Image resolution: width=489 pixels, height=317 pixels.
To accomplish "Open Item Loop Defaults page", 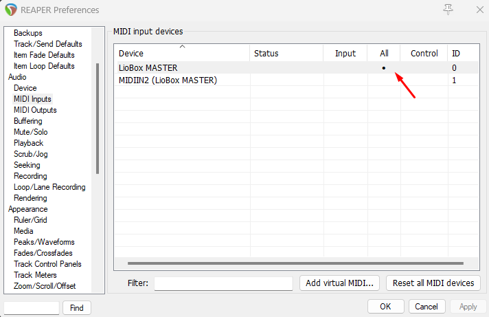I will coord(44,66).
